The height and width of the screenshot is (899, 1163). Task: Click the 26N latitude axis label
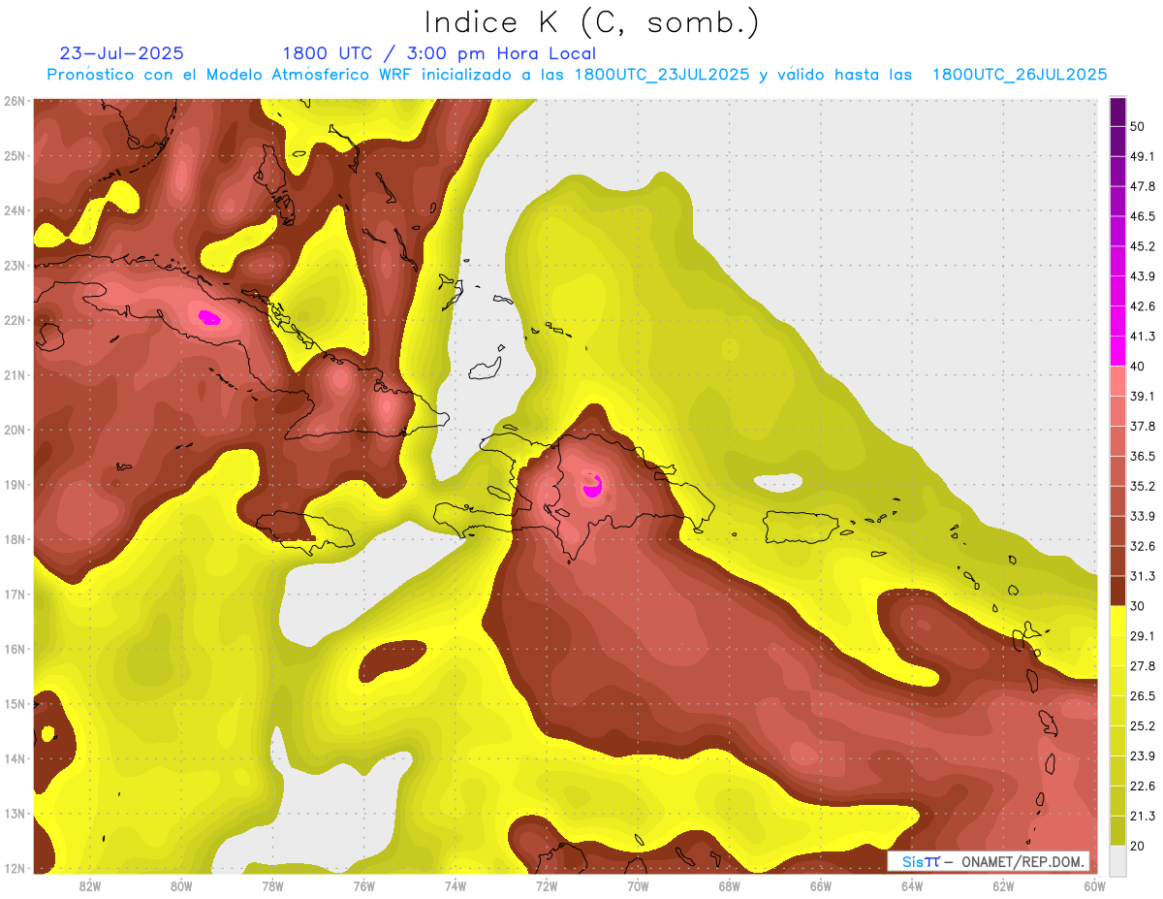[15, 101]
